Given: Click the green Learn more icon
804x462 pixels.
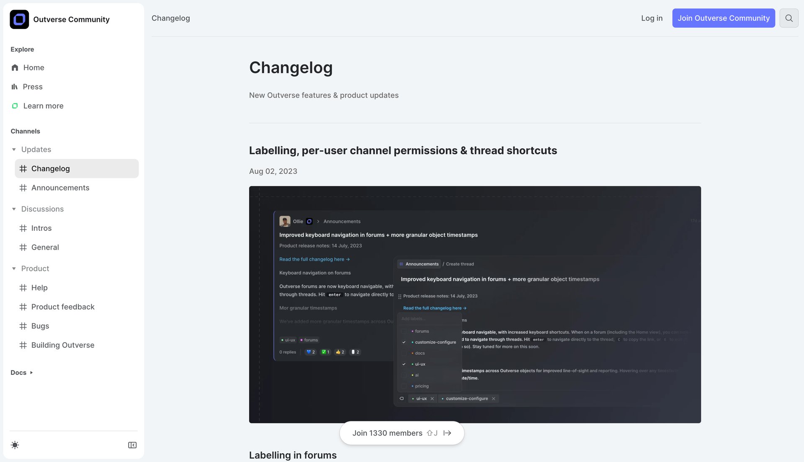Looking at the screenshot, I should tap(15, 106).
